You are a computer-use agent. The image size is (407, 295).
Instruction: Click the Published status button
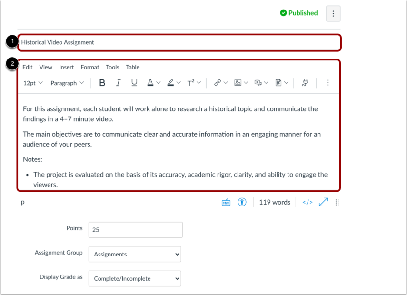coord(298,13)
